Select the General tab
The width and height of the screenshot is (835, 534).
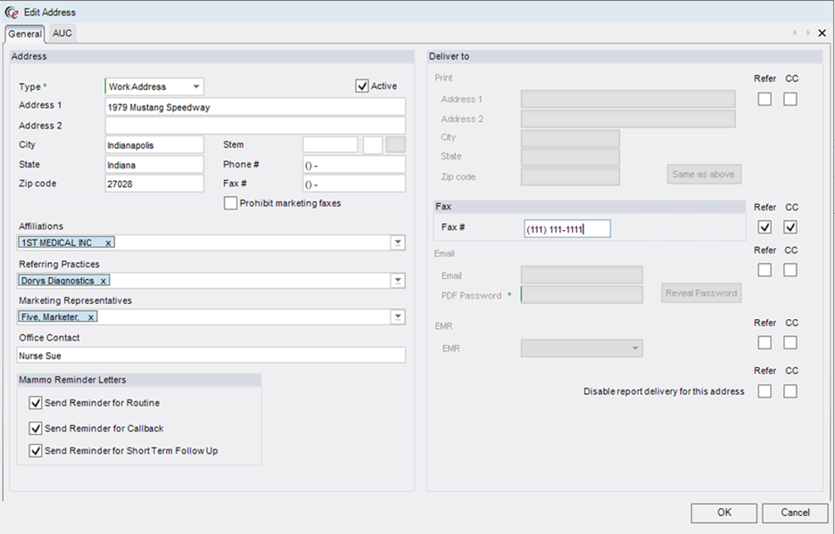tap(25, 34)
